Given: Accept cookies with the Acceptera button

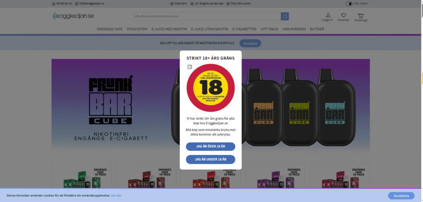Looking at the screenshot, I should (401, 196).
